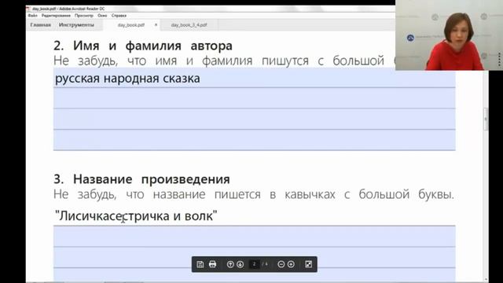
Task: Click the presenter webcam video thumbnail
Action: [x=449, y=35]
